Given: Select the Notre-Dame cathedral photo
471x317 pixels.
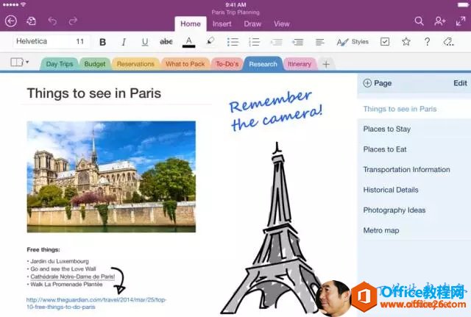Looking at the screenshot, I should click(x=111, y=177).
